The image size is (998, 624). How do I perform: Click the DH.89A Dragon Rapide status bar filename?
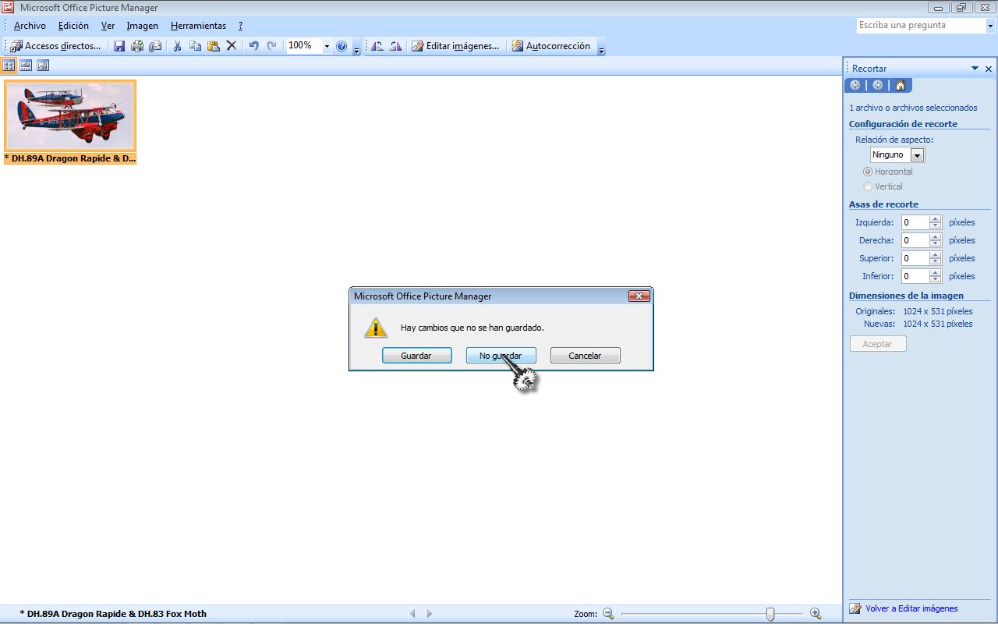coord(113,614)
